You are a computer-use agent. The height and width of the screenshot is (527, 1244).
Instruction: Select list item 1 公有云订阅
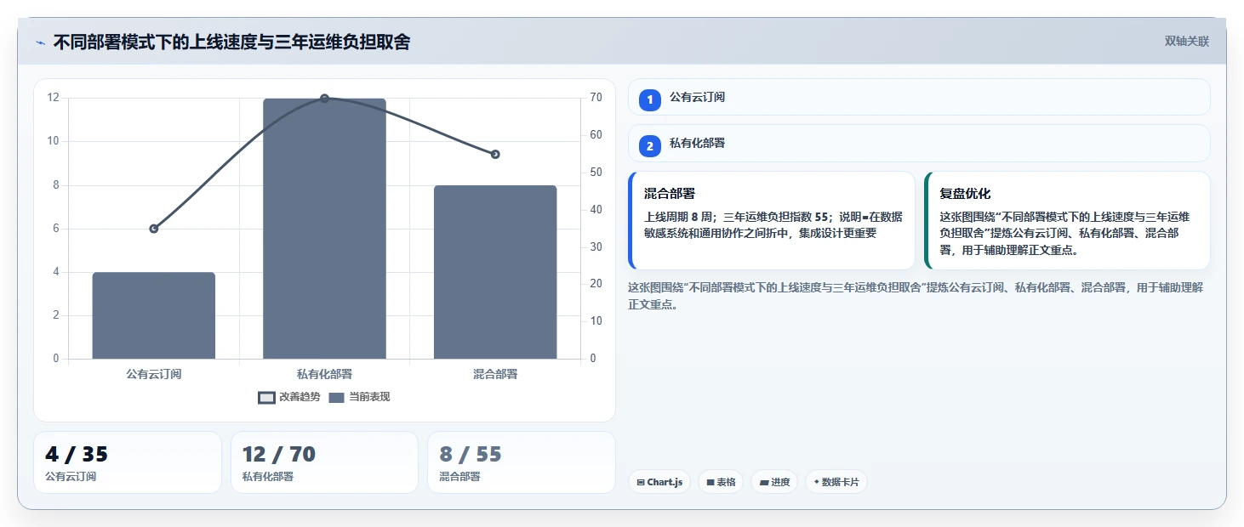919,97
